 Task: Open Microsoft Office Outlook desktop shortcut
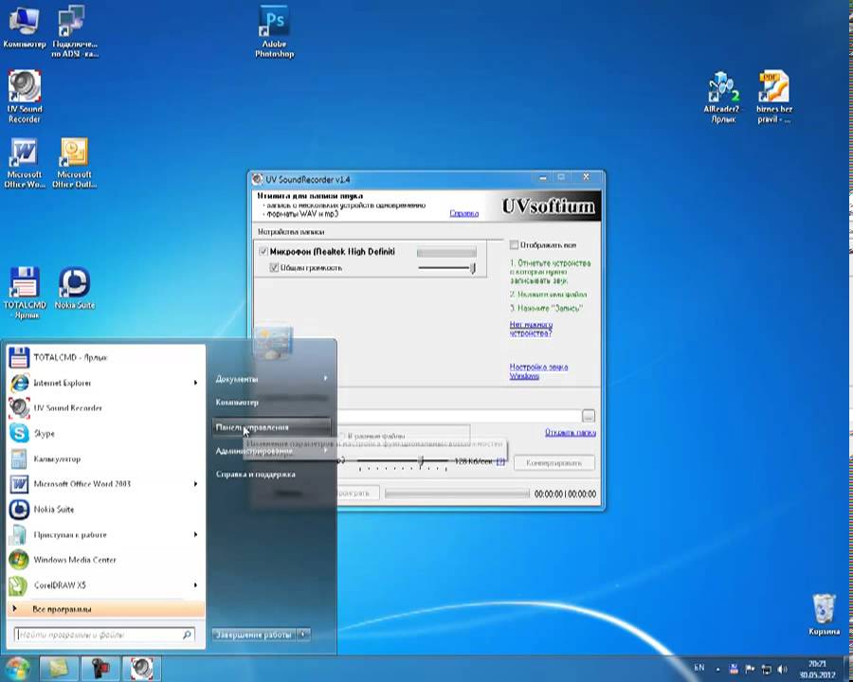coord(75,163)
